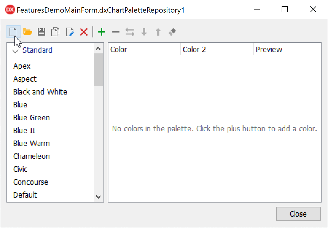
Task: Click the swap colors arrows icon
Action: (130, 32)
